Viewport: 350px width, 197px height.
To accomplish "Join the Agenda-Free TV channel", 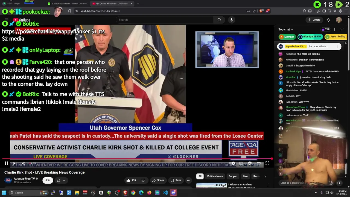I will [48, 180].
